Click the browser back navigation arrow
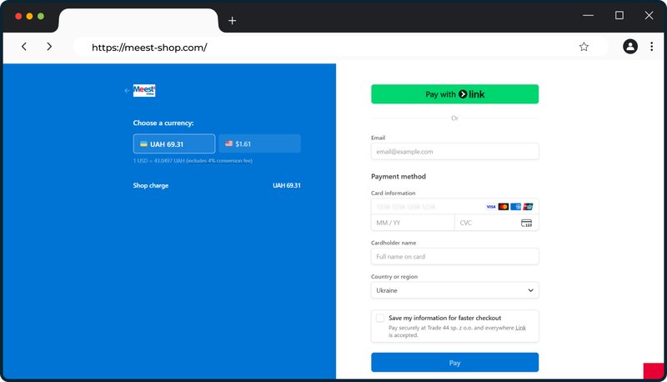 (x=24, y=47)
